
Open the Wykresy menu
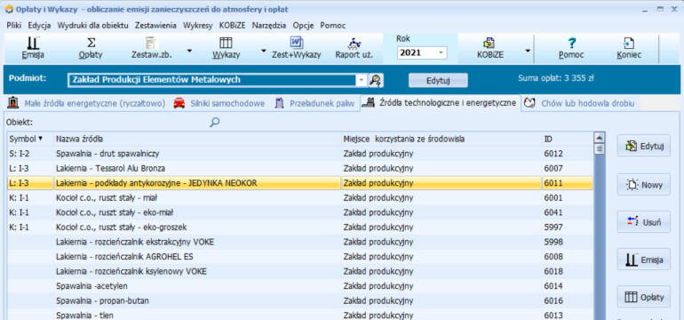click(x=198, y=25)
